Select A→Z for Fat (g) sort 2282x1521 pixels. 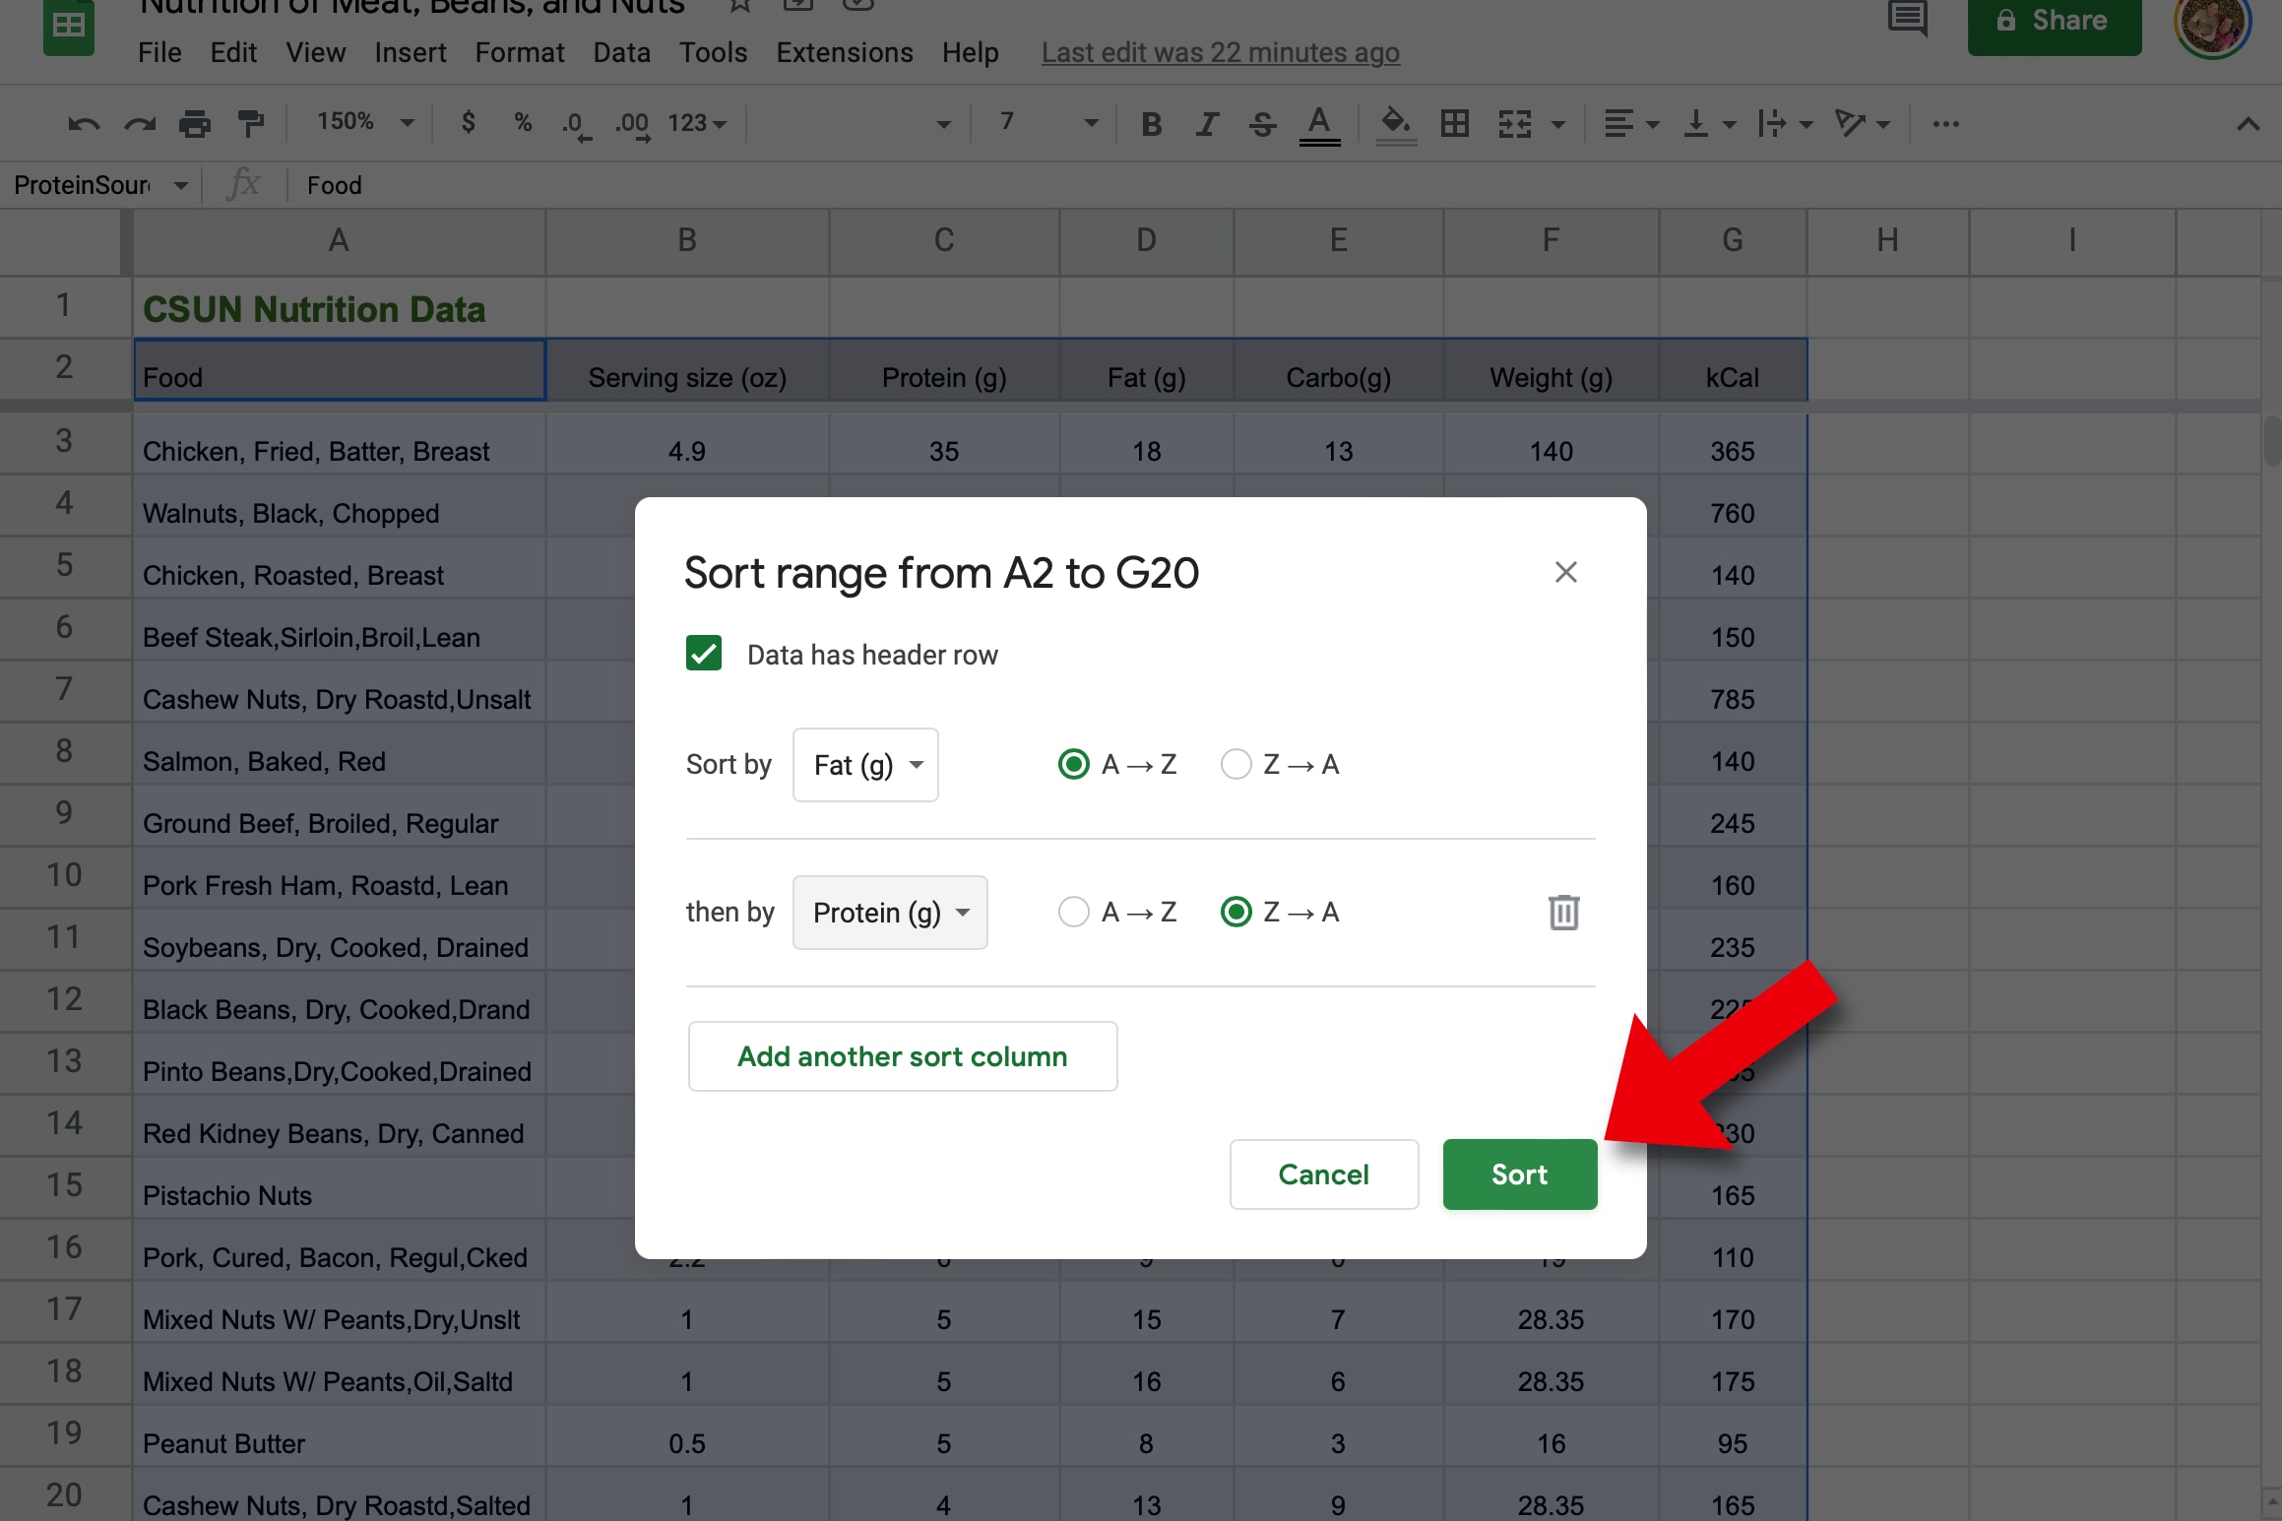tap(1073, 764)
